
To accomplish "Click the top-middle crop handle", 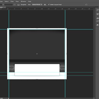I will point(37,28).
